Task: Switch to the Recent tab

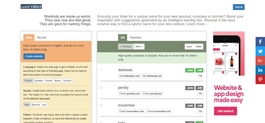Action: 42,37
